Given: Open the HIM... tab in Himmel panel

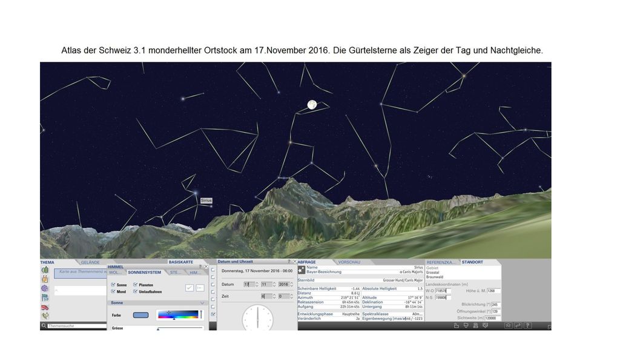Looking at the screenshot, I should point(194,273).
